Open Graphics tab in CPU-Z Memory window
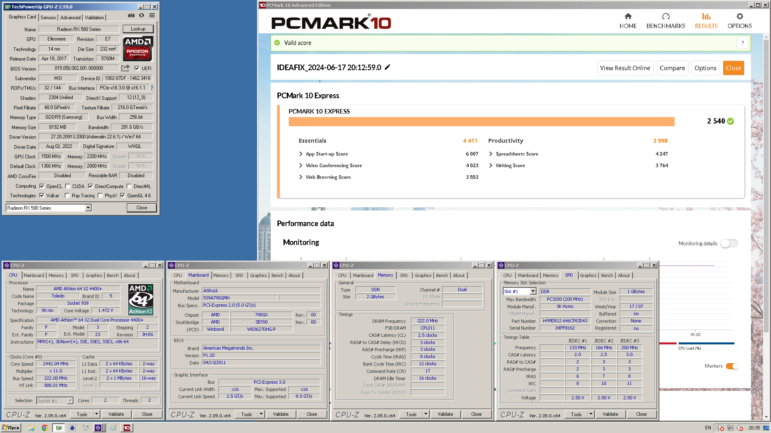The height and width of the screenshot is (433, 771). (423, 275)
